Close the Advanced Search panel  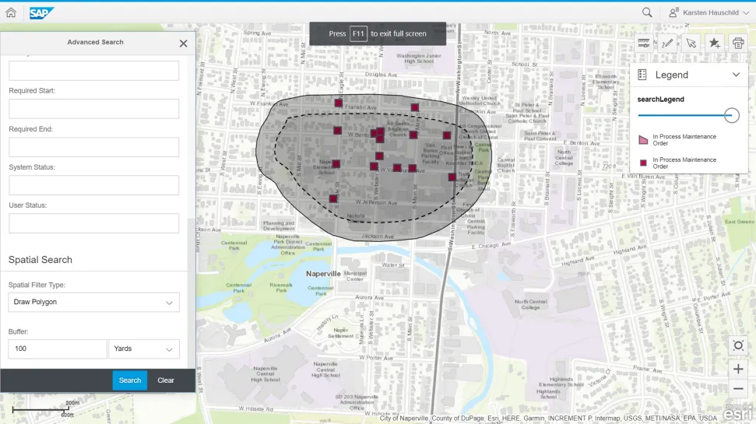tap(183, 44)
